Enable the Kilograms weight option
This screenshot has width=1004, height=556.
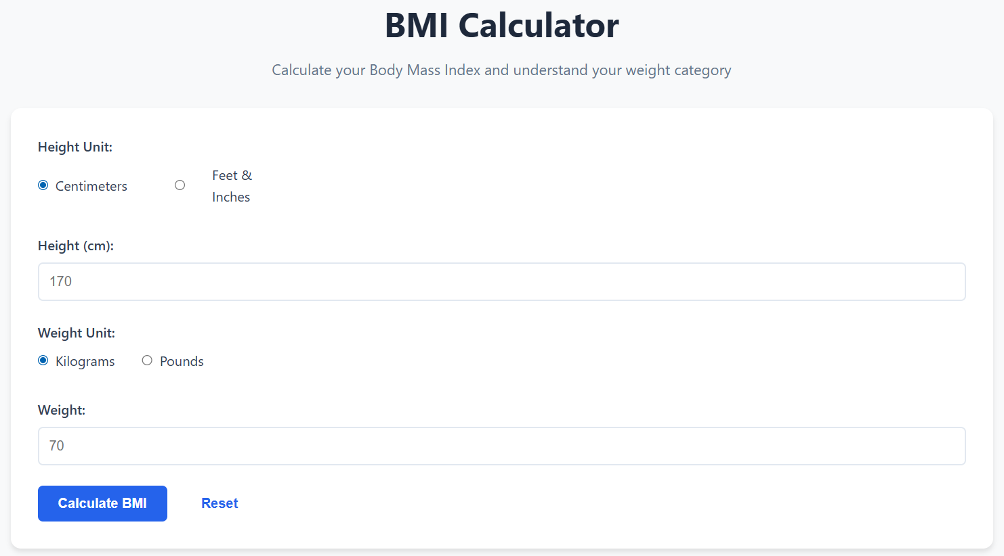[x=43, y=360]
